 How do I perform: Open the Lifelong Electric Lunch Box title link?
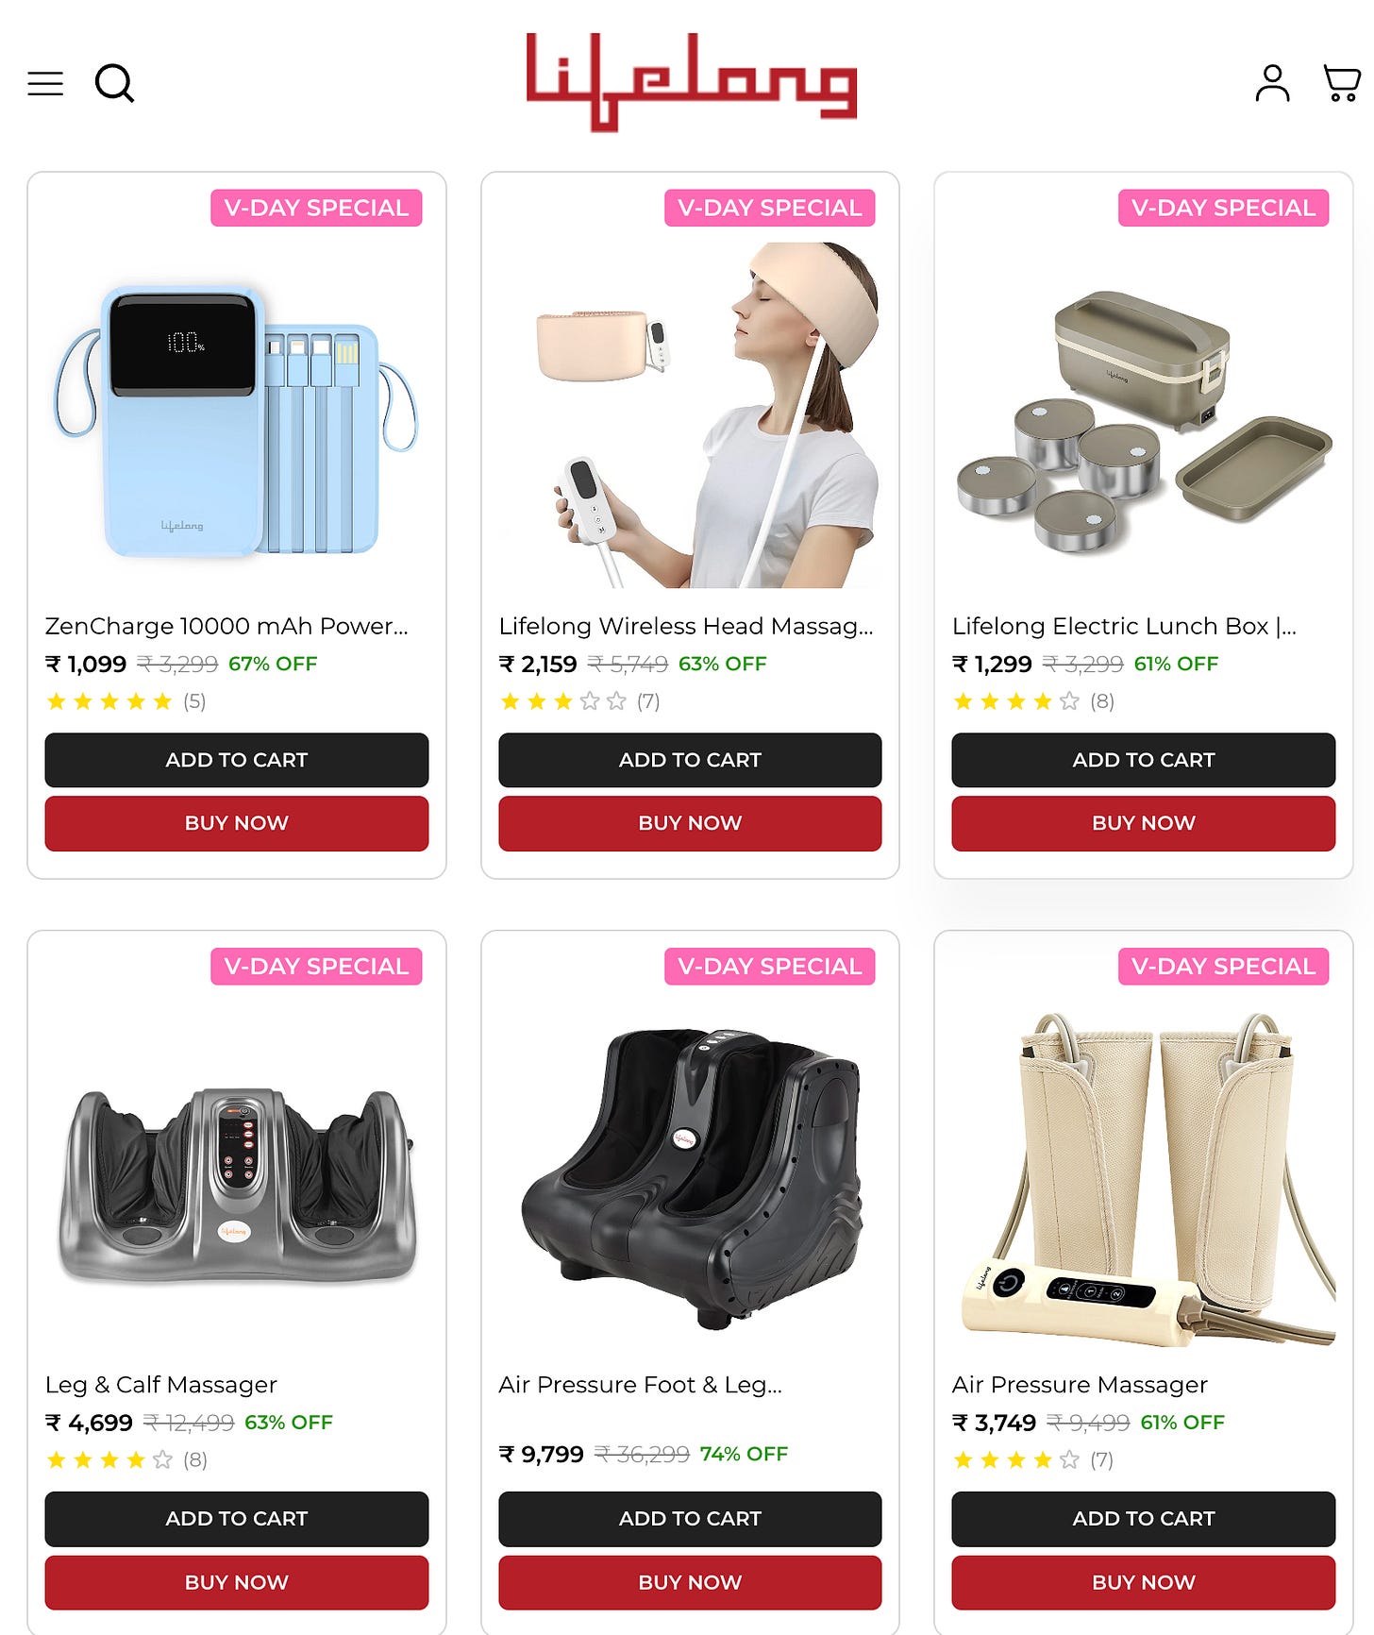[x=1124, y=626]
